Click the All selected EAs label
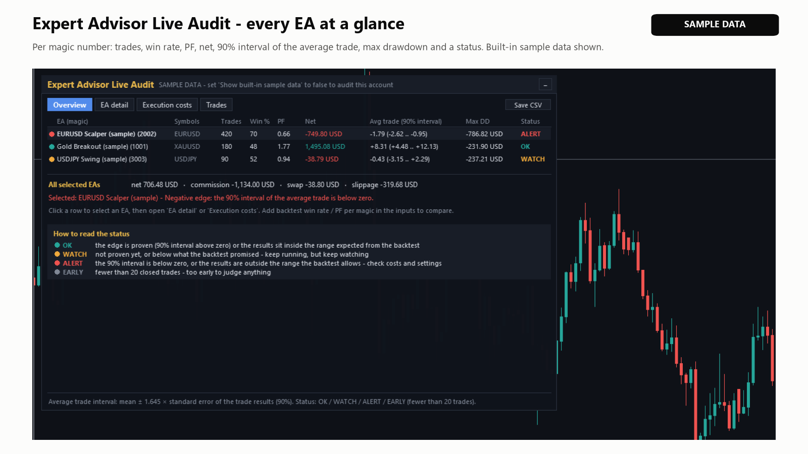The width and height of the screenshot is (808, 454). click(74, 185)
